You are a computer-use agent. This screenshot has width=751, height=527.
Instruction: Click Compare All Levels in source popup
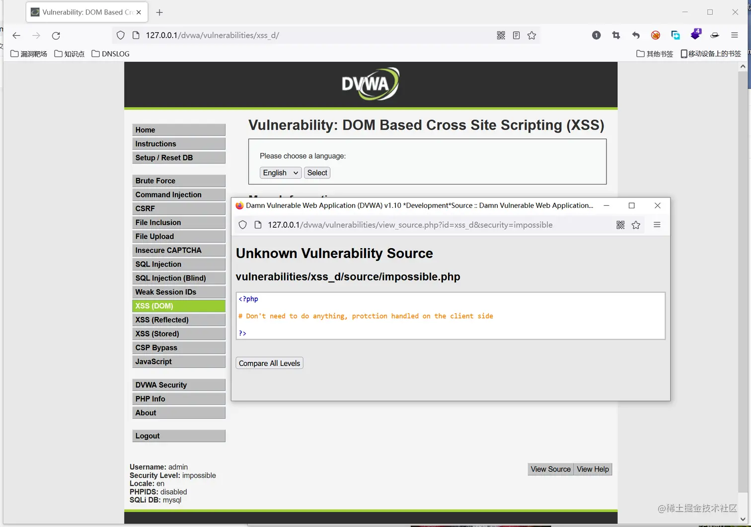269,363
